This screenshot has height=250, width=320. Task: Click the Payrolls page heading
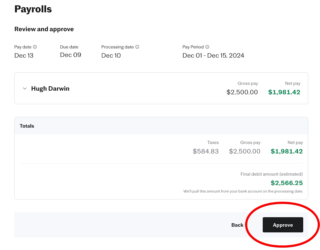33,9
